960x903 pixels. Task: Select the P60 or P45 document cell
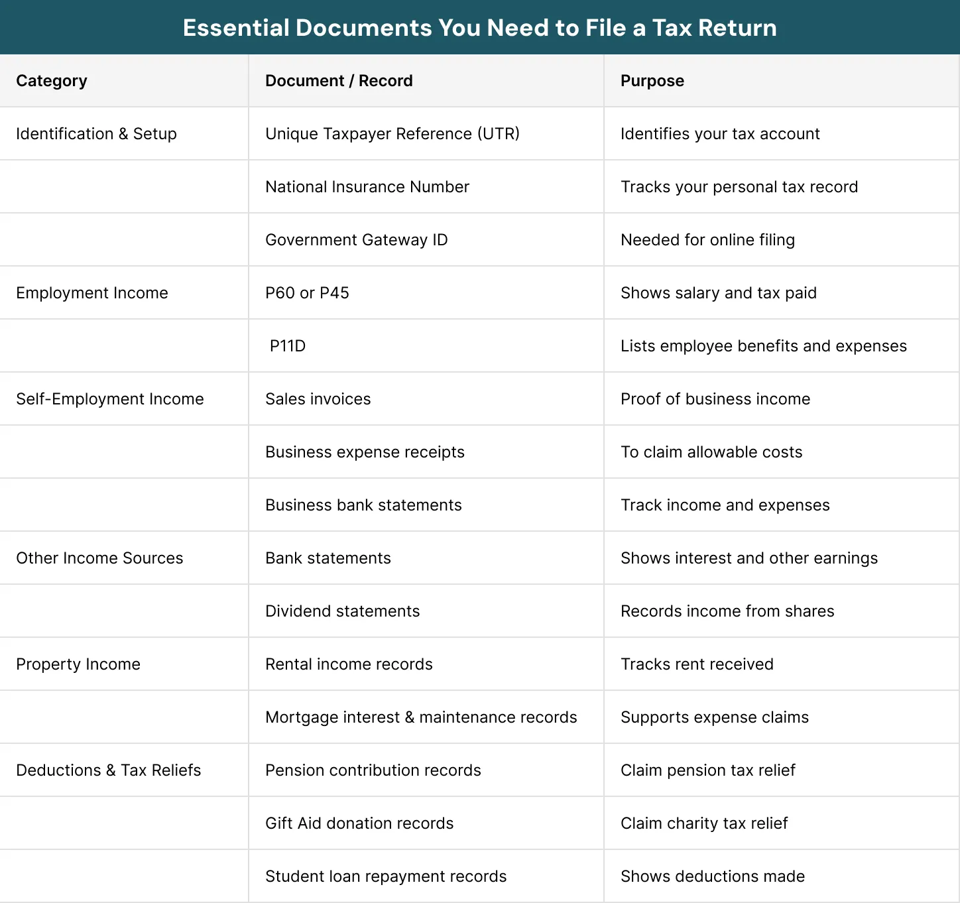point(307,292)
